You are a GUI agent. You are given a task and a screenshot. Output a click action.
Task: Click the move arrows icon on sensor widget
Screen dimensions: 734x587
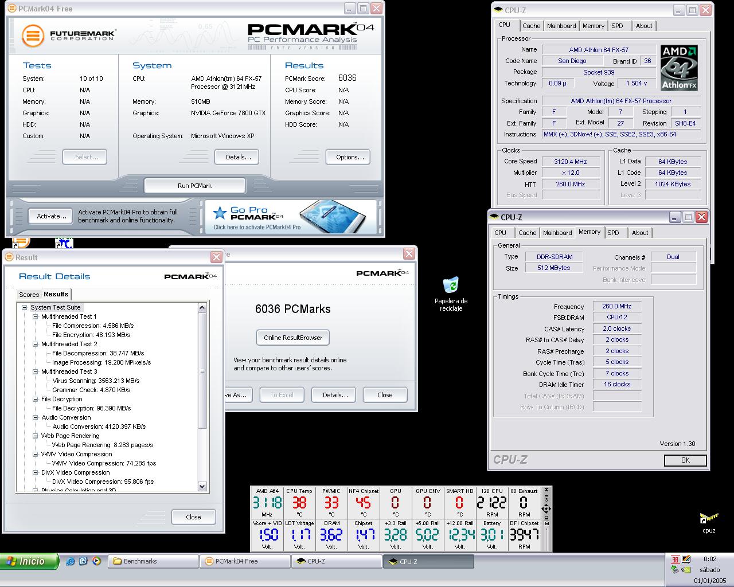(546, 509)
